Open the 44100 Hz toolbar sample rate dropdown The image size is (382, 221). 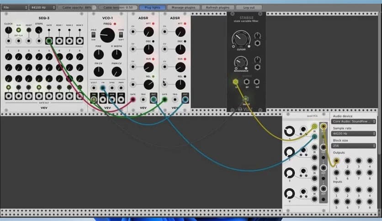43,8
